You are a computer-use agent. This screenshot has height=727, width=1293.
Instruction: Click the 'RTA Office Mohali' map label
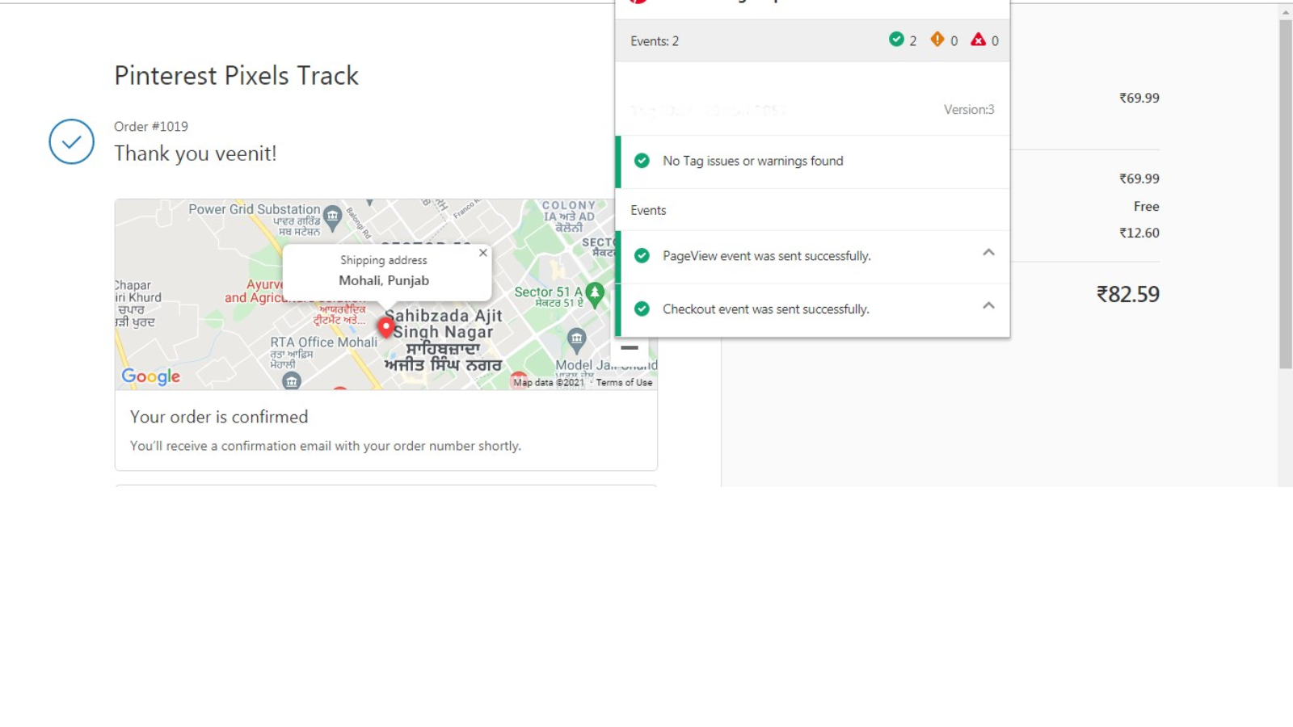pos(324,342)
